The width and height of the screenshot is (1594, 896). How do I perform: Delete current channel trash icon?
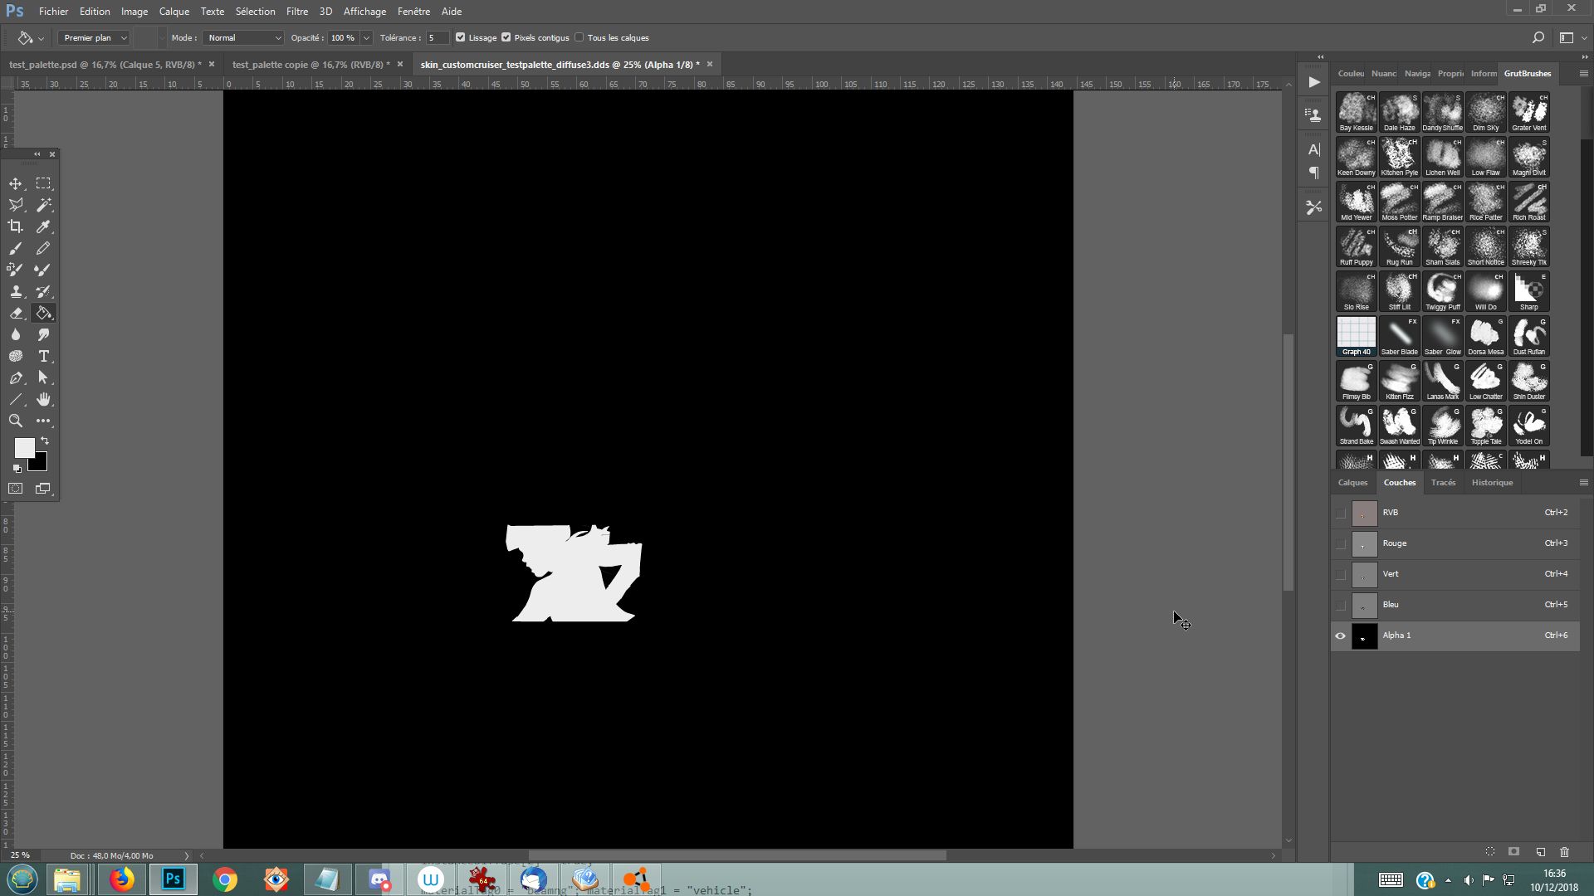click(1564, 852)
